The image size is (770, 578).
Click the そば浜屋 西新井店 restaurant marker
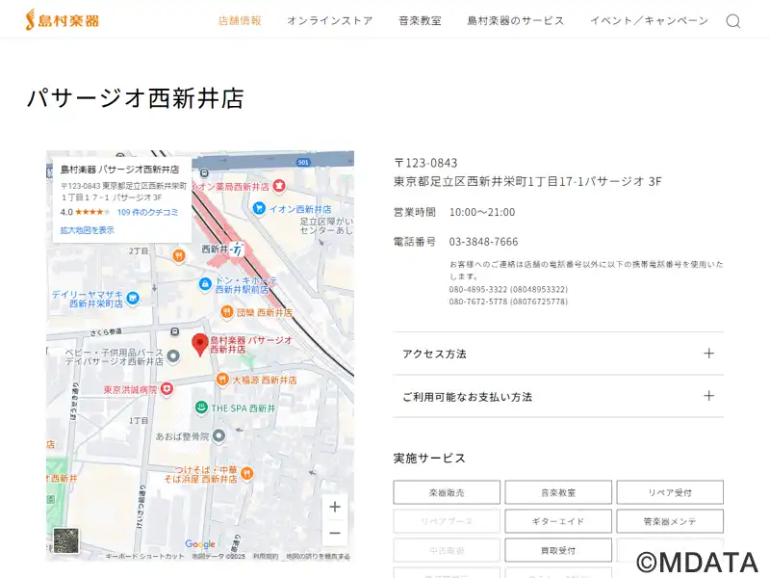tap(247, 473)
